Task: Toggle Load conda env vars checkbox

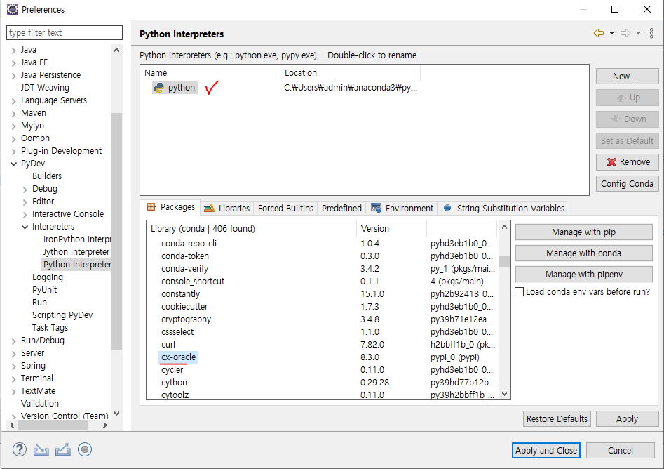Action: [x=519, y=292]
